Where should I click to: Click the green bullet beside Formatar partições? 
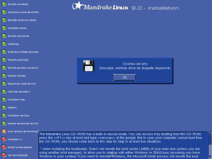pos(4,60)
